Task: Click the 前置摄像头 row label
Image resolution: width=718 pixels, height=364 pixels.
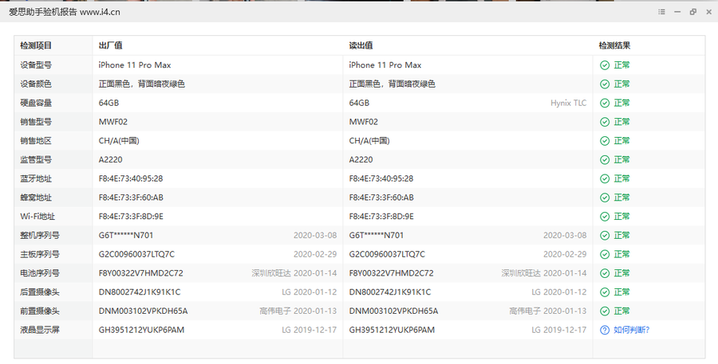Action: 40,311
